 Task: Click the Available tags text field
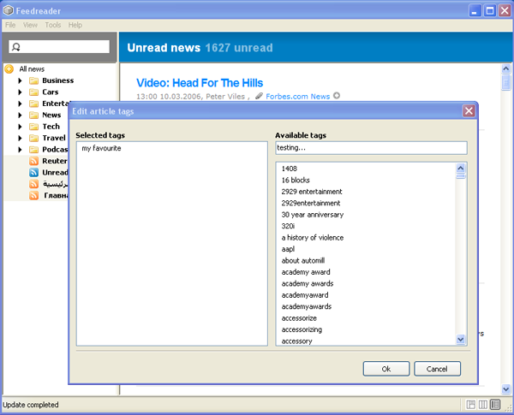click(370, 148)
